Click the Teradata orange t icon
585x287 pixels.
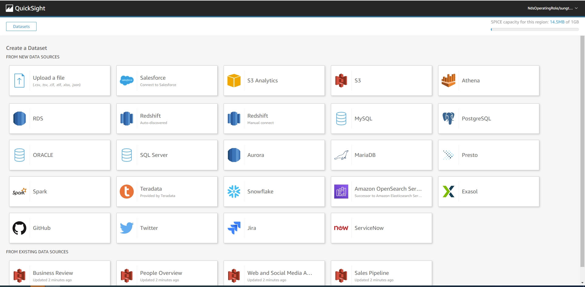click(x=127, y=192)
